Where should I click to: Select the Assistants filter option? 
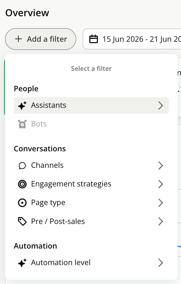click(91, 105)
